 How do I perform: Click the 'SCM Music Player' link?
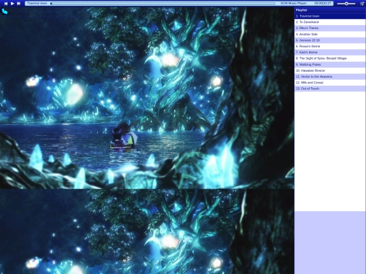pos(293,3)
